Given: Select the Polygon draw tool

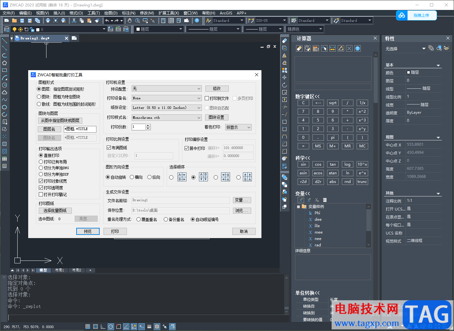Looking at the screenshot, I should 4,63.
